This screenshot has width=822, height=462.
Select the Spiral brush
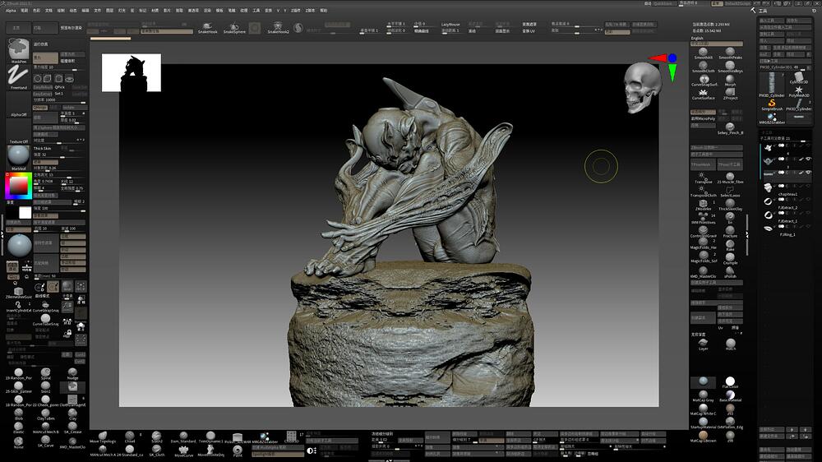[x=45, y=374]
